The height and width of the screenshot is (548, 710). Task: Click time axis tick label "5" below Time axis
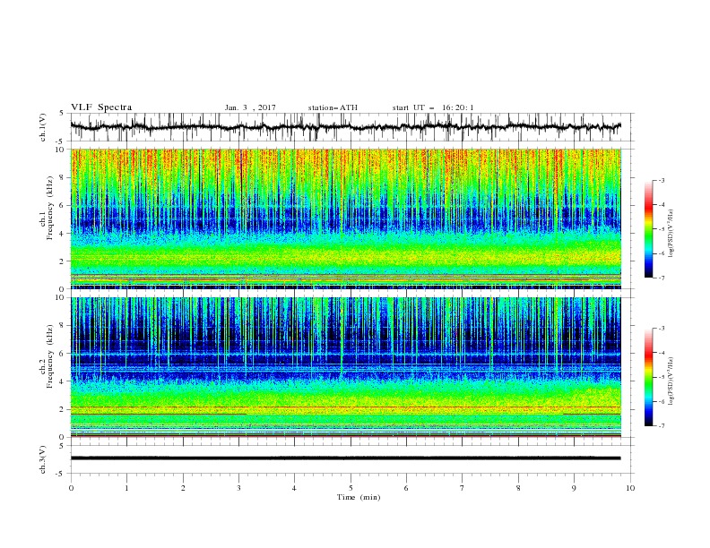351,488
